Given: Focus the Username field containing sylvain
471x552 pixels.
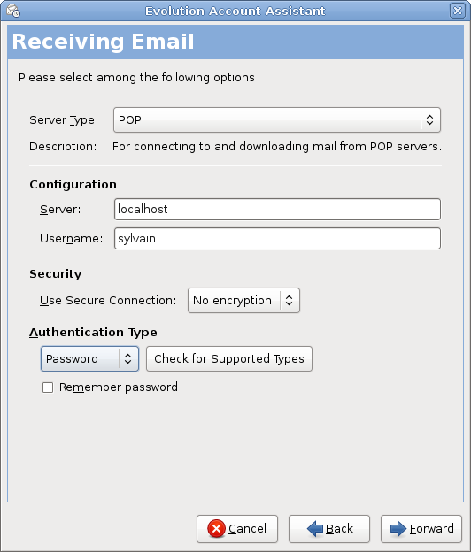Looking at the screenshot, I should pyautogui.click(x=277, y=238).
